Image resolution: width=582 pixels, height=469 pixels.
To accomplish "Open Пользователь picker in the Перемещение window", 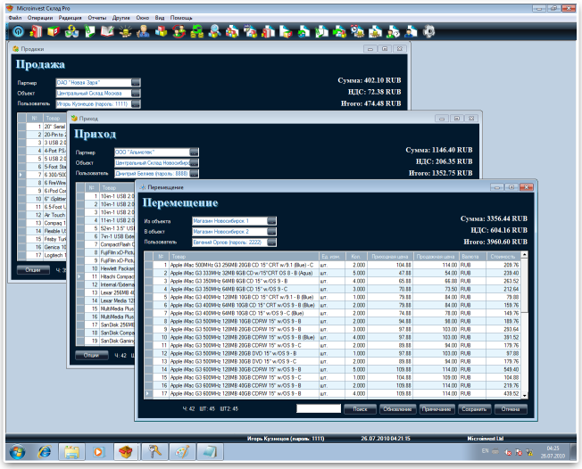I will 271,243.
